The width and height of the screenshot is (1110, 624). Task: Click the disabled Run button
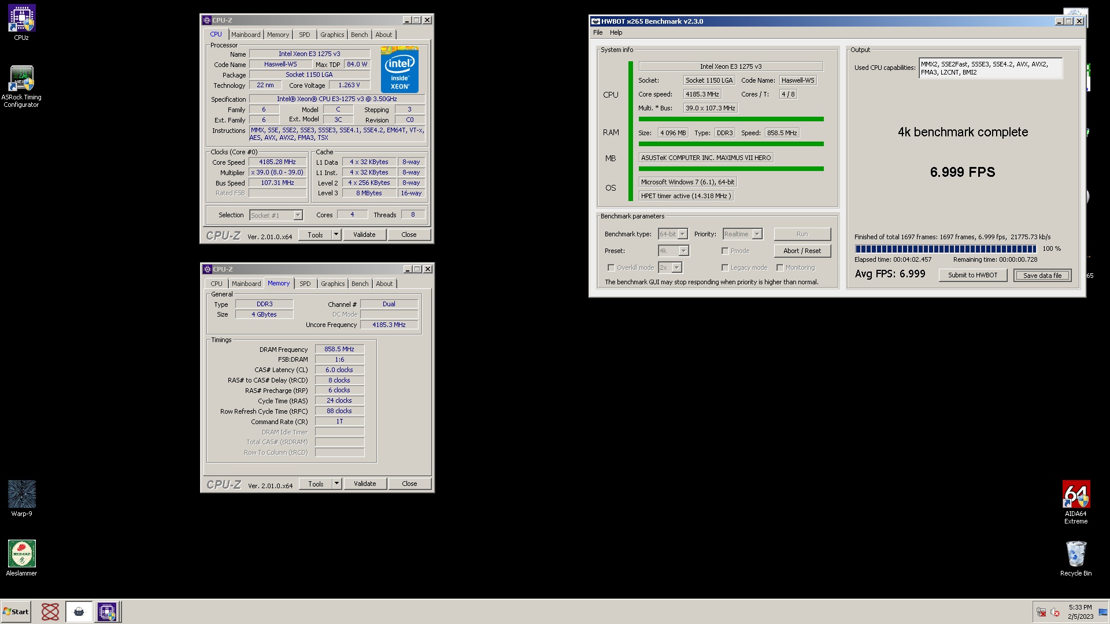pos(802,234)
